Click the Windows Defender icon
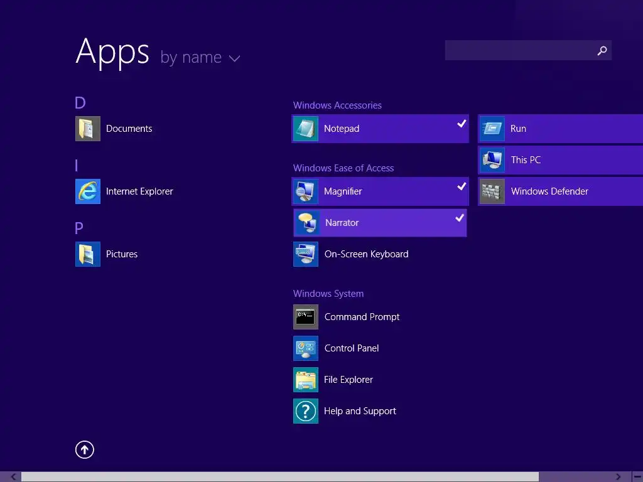Image resolution: width=643 pixels, height=482 pixels. pos(492,191)
